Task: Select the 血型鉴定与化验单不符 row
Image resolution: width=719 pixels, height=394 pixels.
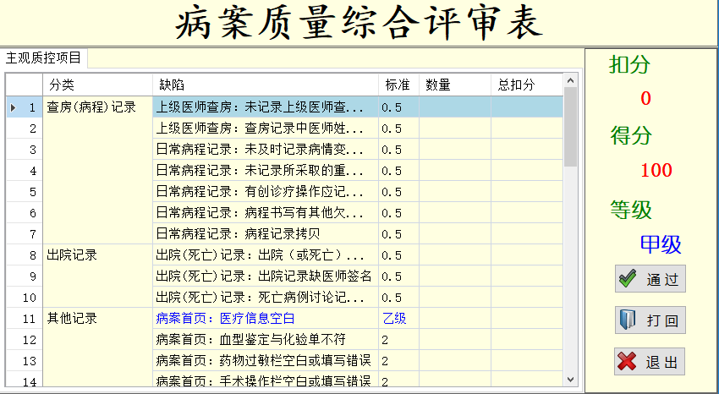Action: click(284, 340)
